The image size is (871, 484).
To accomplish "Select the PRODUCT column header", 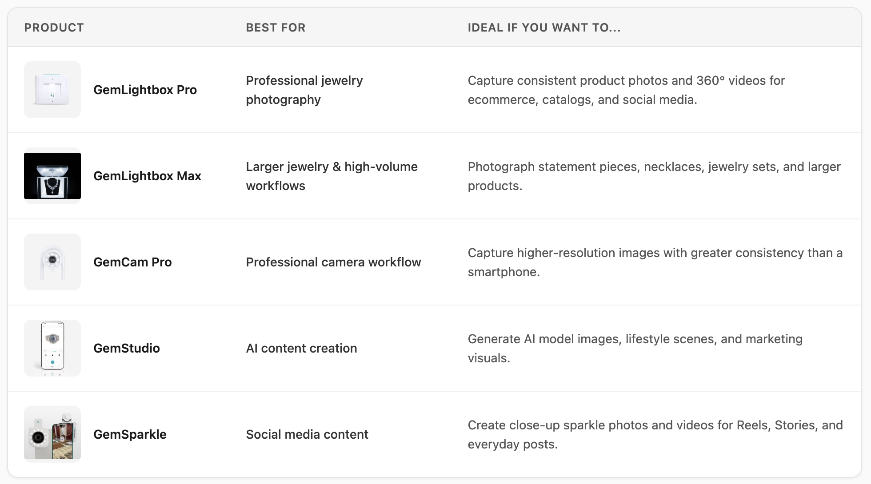I will (54, 28).
